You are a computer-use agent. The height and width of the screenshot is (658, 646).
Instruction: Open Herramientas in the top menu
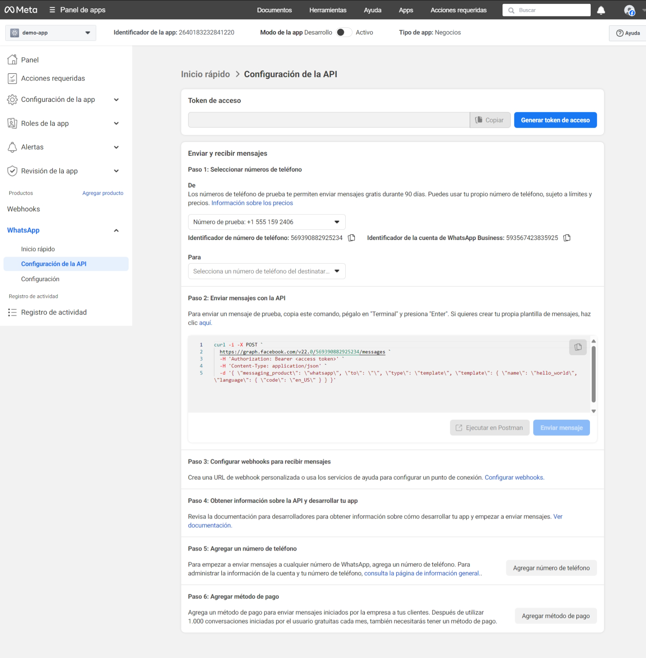point(327,10)
